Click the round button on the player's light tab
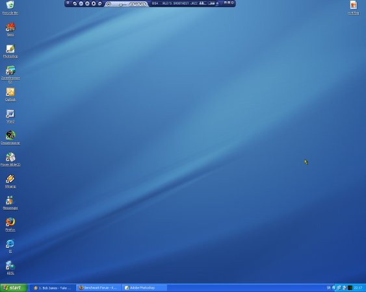Screen dimensions: 366x292 [109, 4]
